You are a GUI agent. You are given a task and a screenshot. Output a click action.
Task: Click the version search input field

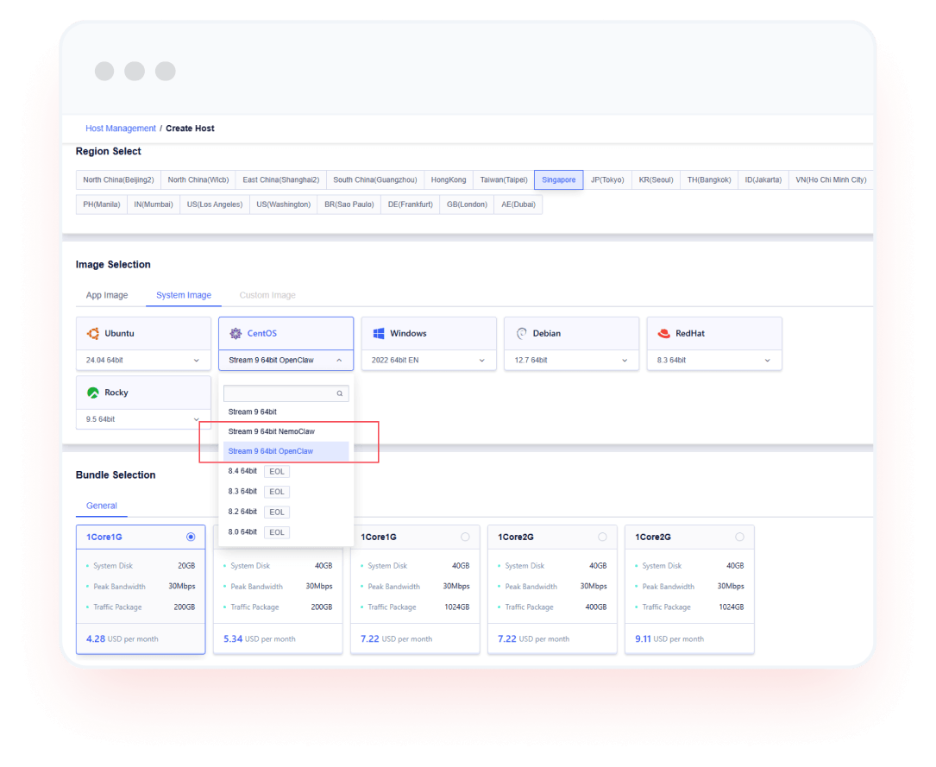pos(279,393)
